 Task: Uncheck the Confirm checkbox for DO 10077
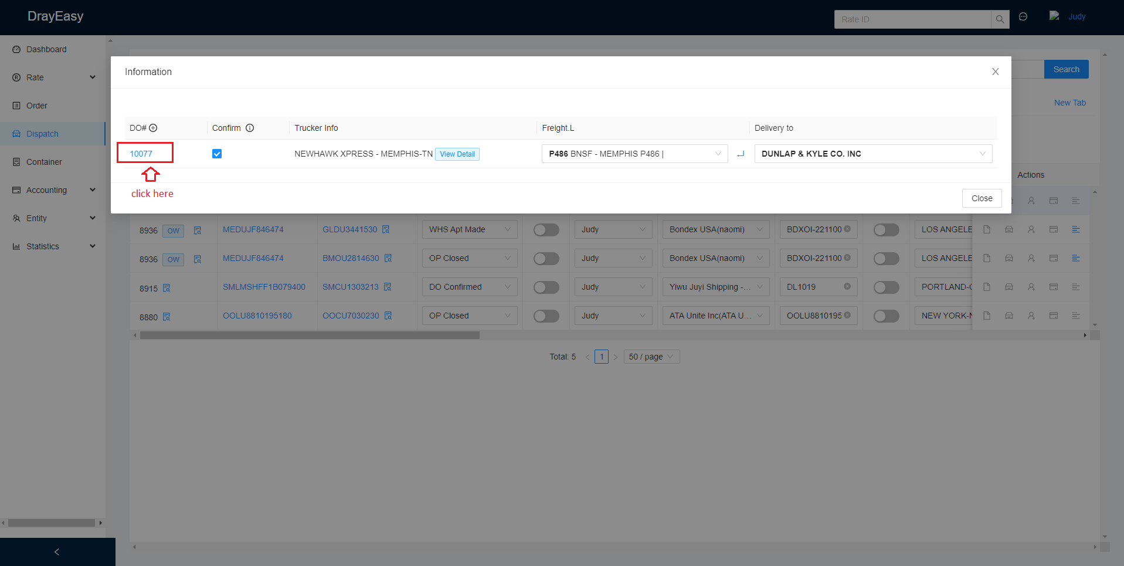tap(217, 154)
